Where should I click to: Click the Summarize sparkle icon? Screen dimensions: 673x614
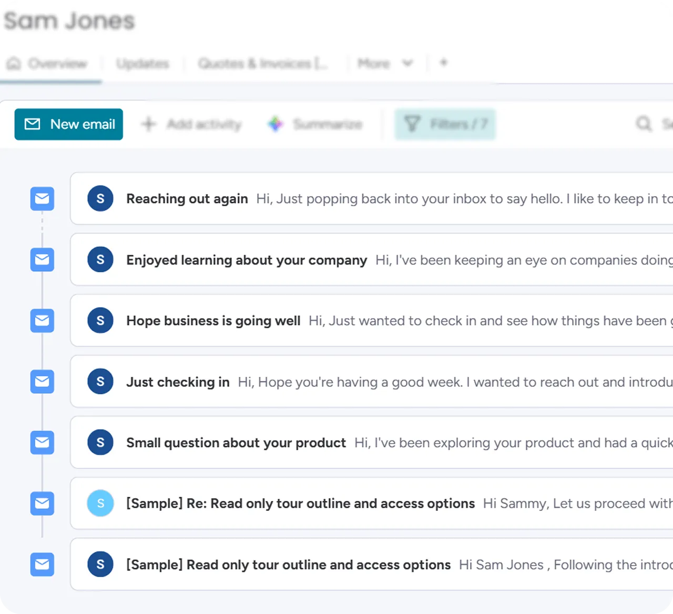(276, 125)
